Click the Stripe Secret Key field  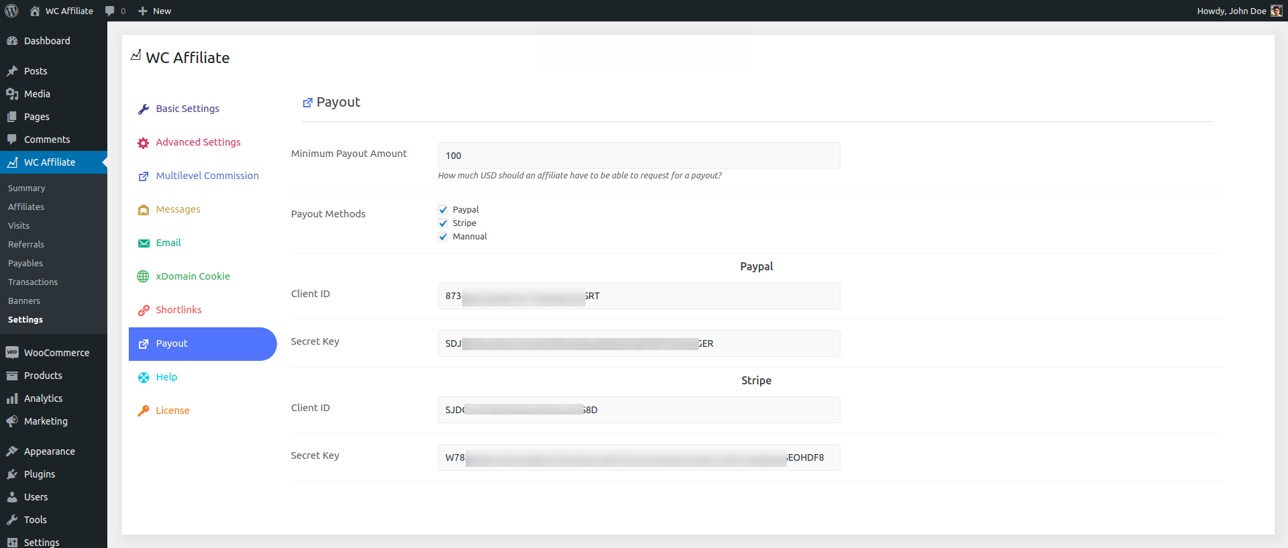639,457
